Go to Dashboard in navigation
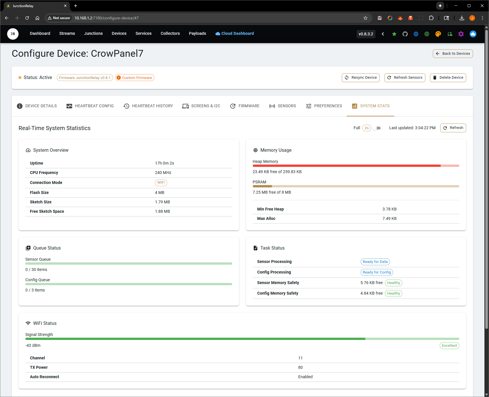Image resolution: width=489 pixels, height=397 pixels. point(40,33)
